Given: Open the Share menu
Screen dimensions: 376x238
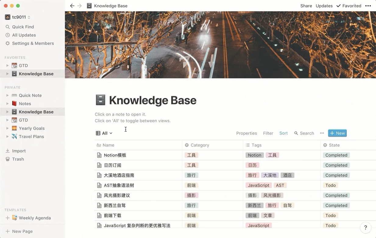Looking at the screenshot, I should 306,6.
